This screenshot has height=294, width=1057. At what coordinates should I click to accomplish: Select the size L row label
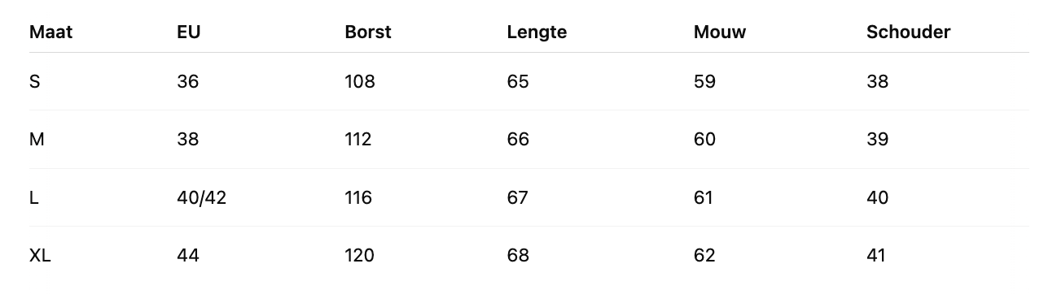(34, 197)
